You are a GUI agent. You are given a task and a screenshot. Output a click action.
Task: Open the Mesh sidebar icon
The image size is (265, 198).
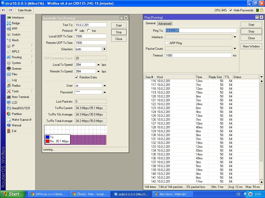[9, 40]
